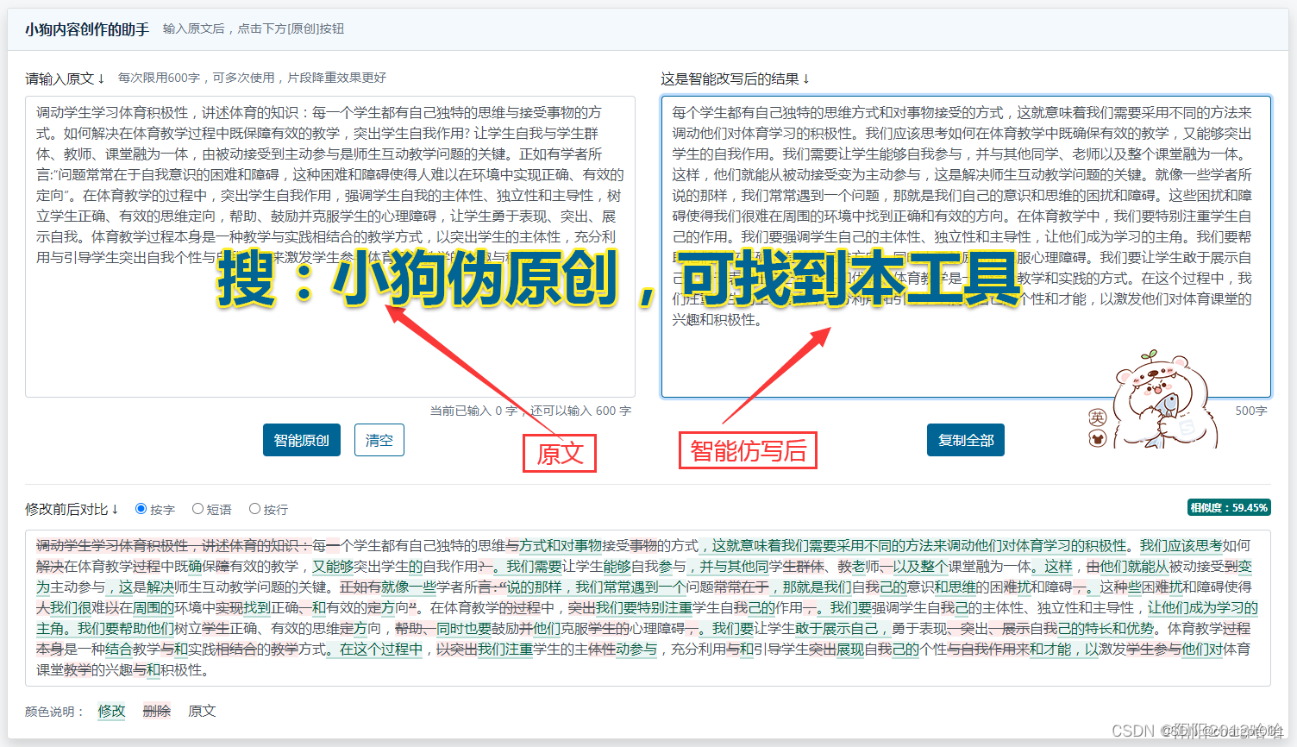The width and height of the screenshot is (1297, 747).
Task: Select the 按字 comparison radio option
Action: pyautogui.click(x=141, y=509)
